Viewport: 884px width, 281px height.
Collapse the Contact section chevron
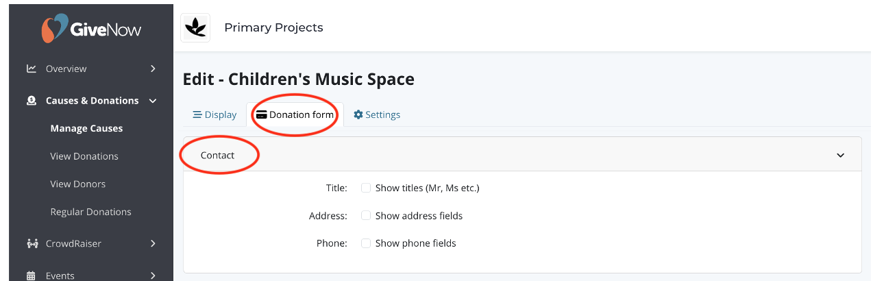coord(841,156)
